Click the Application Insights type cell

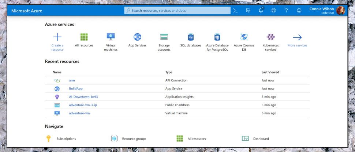(x=179, y=97)
